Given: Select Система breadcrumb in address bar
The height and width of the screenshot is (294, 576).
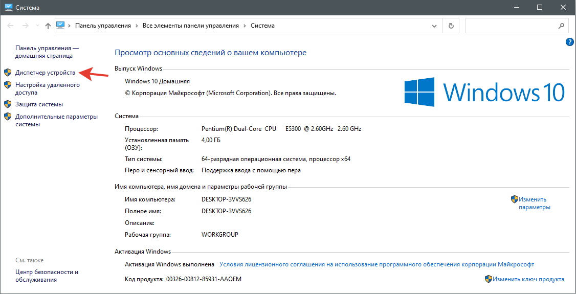Looking at the screenshot, I should click(x=262, y=26).
